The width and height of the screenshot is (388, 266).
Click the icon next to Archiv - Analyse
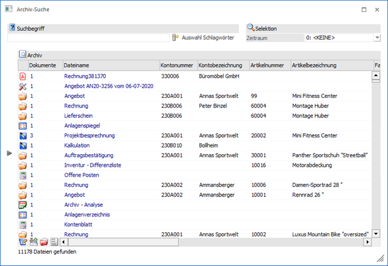(22, 204)
